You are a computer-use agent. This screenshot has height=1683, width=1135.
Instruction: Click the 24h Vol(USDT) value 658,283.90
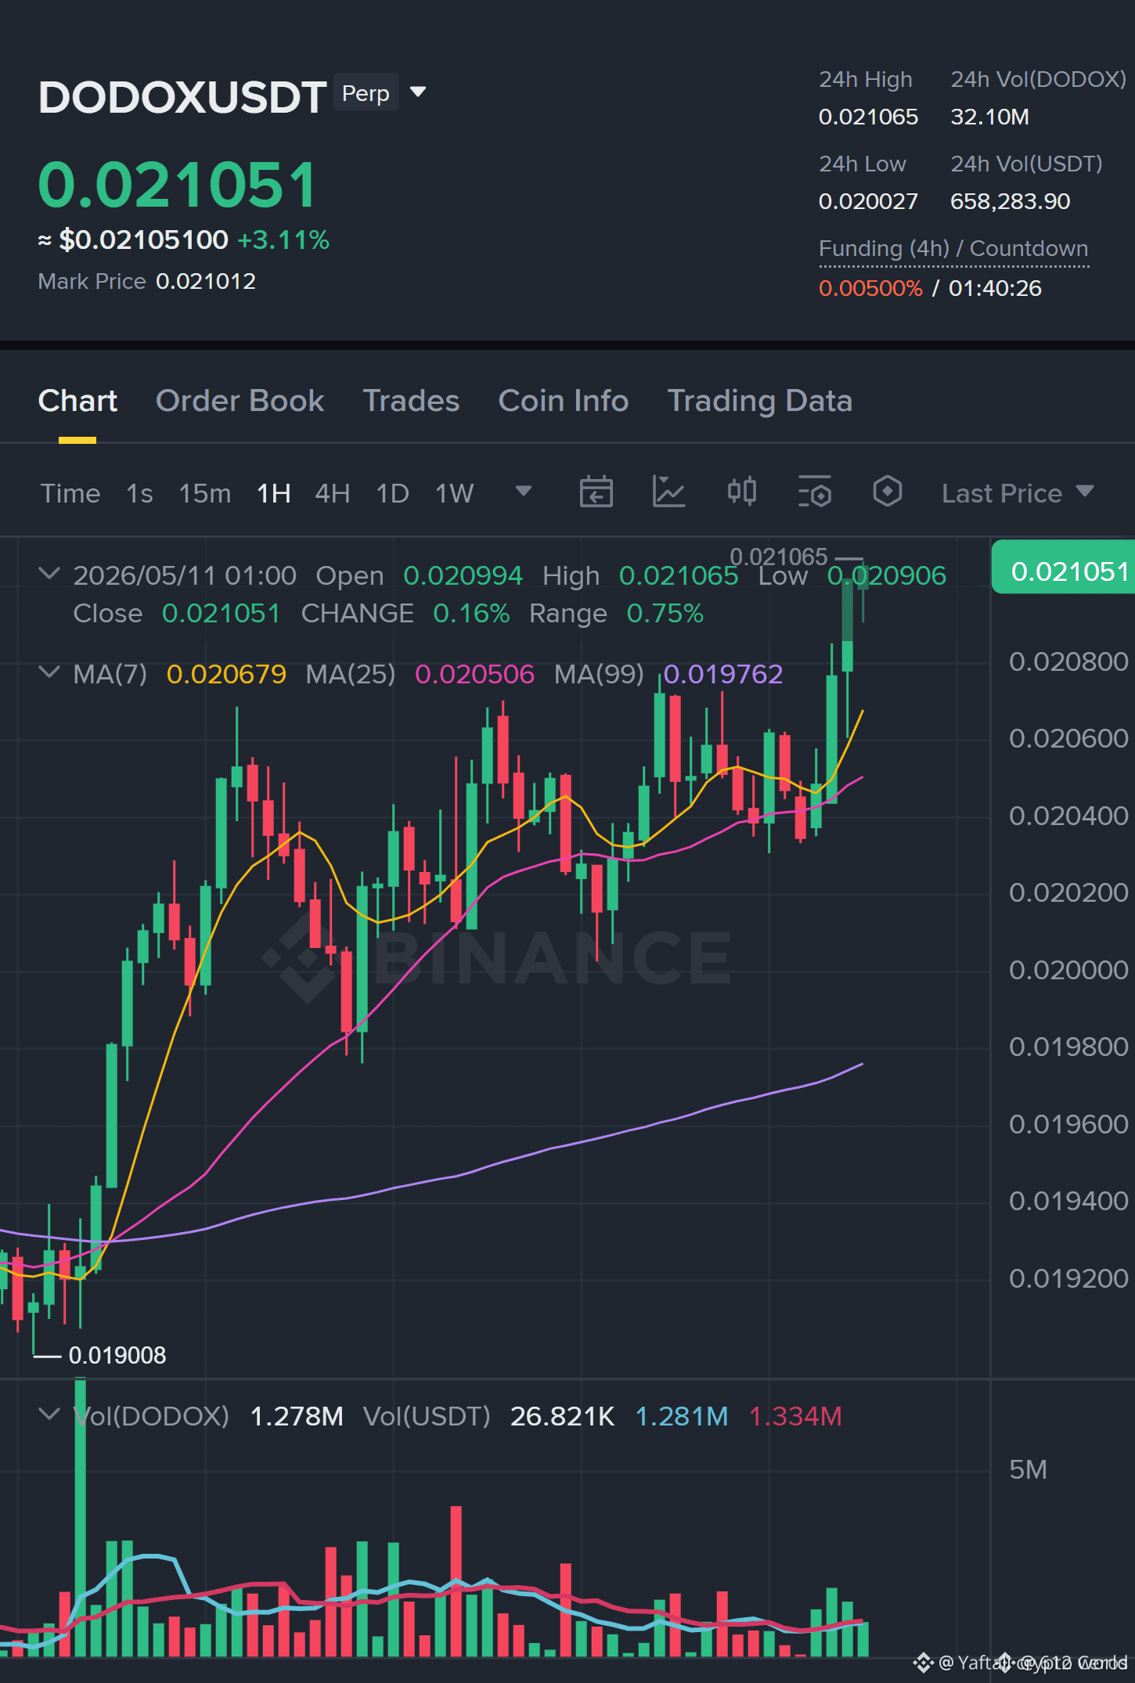(x=1010, y=201)
